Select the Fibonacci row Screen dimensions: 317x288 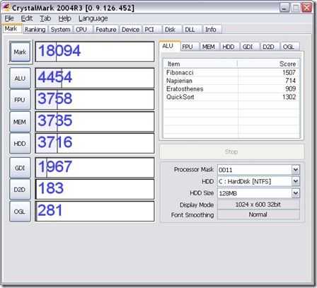tap(231, 72)
